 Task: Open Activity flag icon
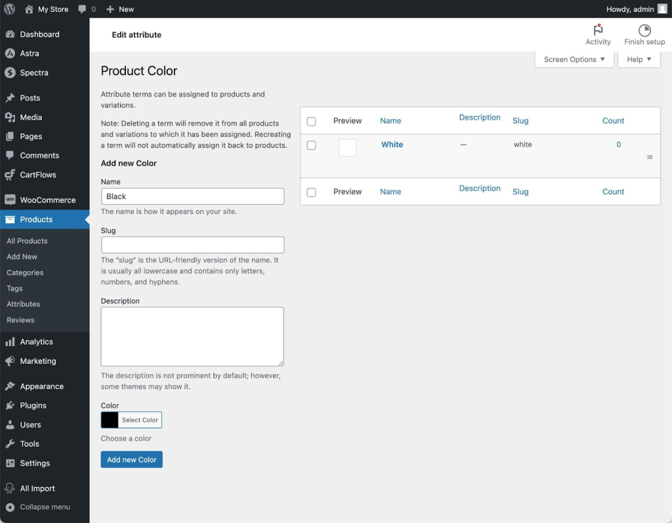pyautogui.click(x=598, y=30)
